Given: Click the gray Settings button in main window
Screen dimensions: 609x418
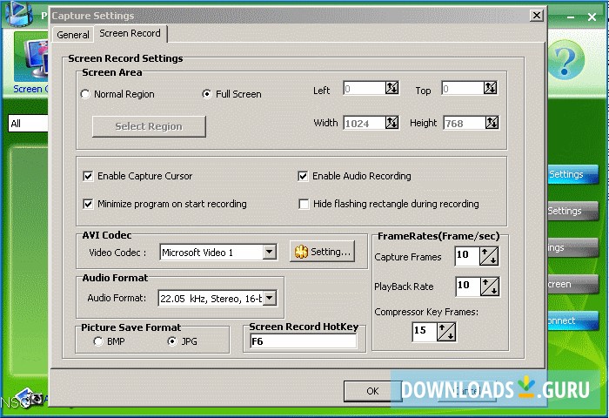Looking at the screenshot, I should [572, 211].
